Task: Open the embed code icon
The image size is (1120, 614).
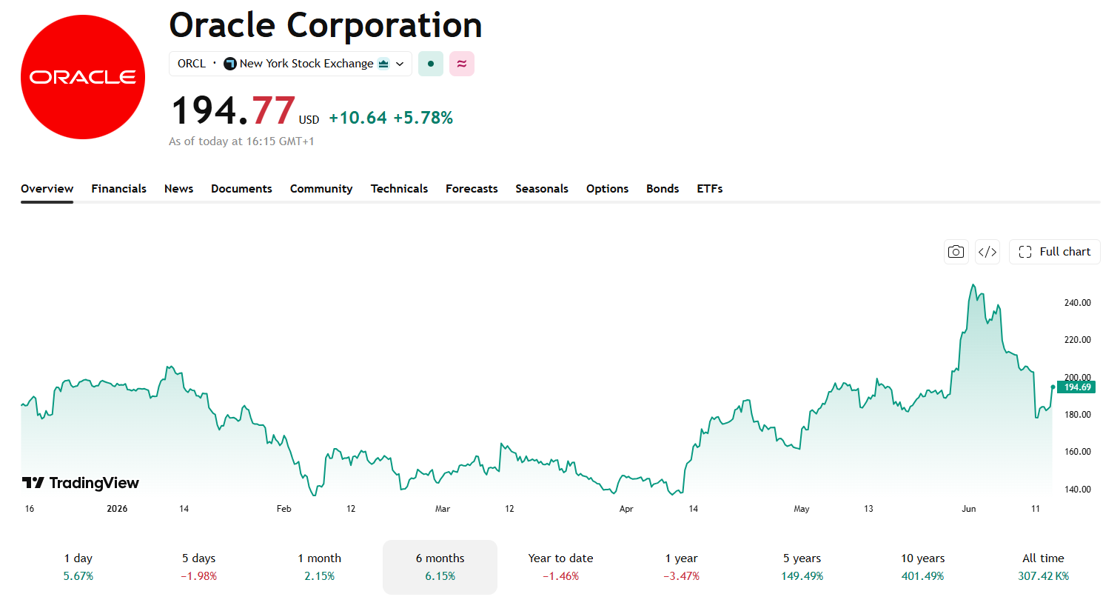Action: [987, 252]
